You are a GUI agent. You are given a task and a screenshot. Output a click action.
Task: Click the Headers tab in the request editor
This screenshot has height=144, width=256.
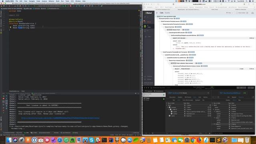tap(180, 97)
